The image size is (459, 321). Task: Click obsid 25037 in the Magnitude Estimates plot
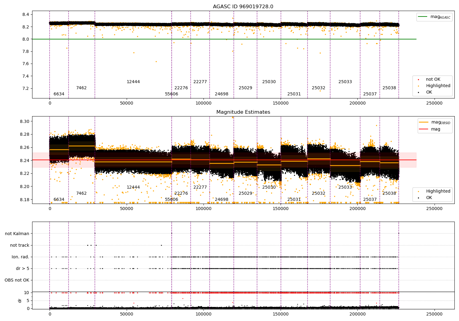coord(370,200)
